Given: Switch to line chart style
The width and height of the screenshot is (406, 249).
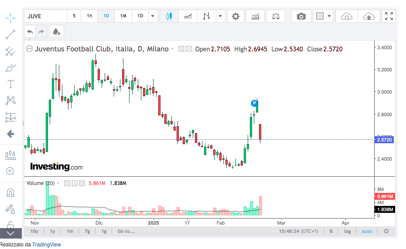Looking at the screenshot, I should 188,16.
